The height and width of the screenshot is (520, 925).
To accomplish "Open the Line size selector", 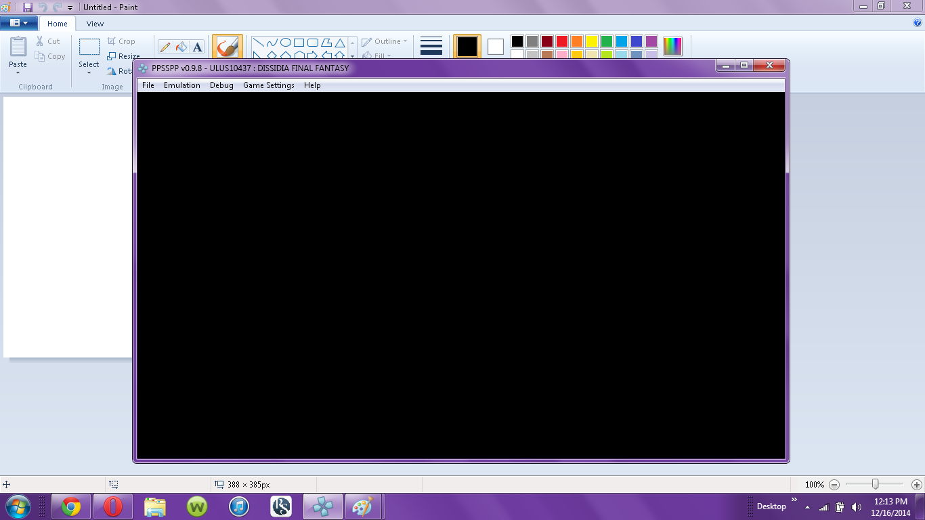I will (431, 46).
